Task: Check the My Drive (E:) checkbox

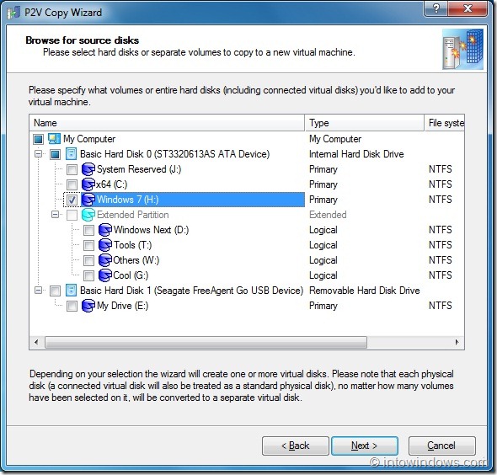Action: [72, 306]
